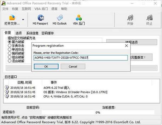
Task: Close the Advanced Office Password Recovery window
Action: pyautogui.click(x=155, y=3)
